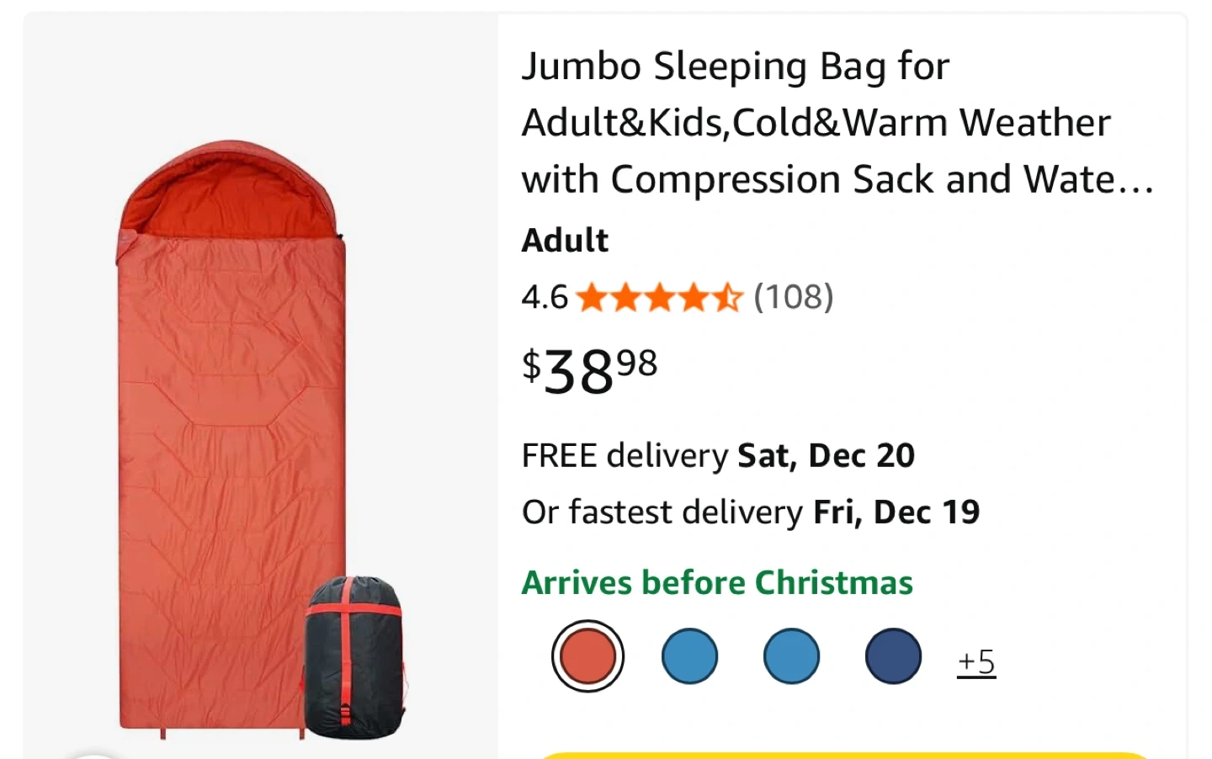The image size is (1212, 759).
Task: Tap the FREE delivery Sat, Dec 20 line
Action: 718,455
